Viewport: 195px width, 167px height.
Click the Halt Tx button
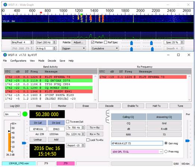pos(157,106)
